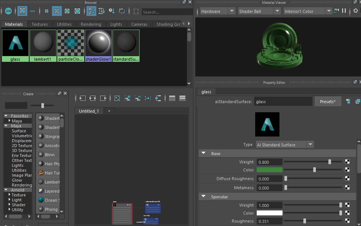Remove selected nodes from graph icon

pyautogui.click(x=138, y=98)
